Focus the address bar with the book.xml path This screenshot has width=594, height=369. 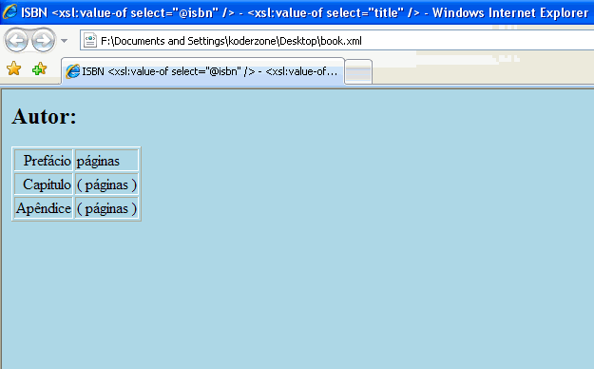(337, 41)
